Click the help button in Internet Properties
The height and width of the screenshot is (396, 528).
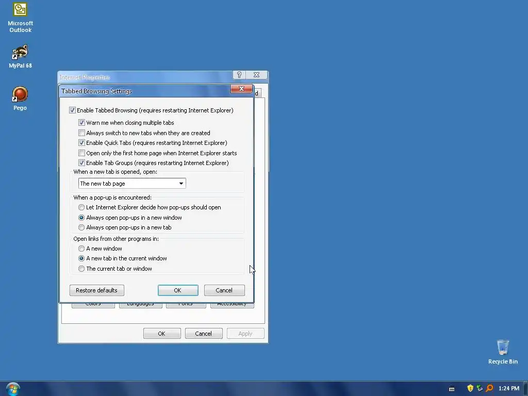click(239, 75)
